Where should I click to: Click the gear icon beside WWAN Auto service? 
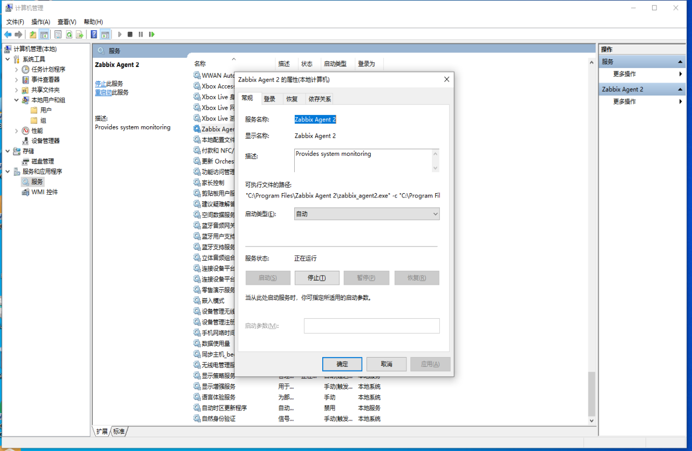(x=197, y=76)
